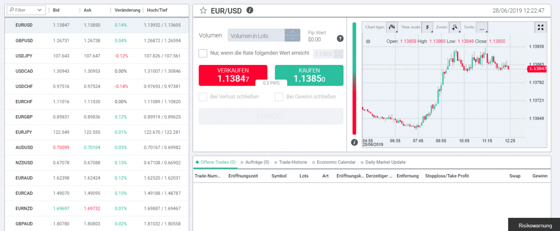This screenshot has height=231, width=560.
Task: Open the Economic Calendar tab
Action: pyautogui.click(x=334, y=162)
